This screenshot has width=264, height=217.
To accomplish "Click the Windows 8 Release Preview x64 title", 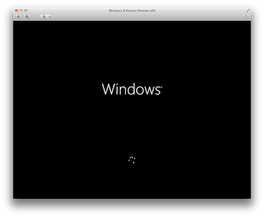I will point(132,10).
